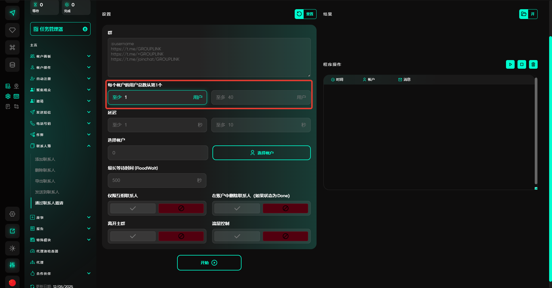Viewport: 552px width, 288px height.
Task: Disable 离开主群 with the red toggle
Action: pyautogui.click(x=181, y=236)
